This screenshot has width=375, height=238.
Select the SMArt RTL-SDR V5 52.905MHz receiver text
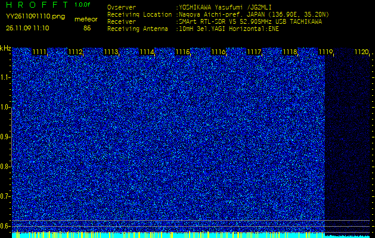250,22
